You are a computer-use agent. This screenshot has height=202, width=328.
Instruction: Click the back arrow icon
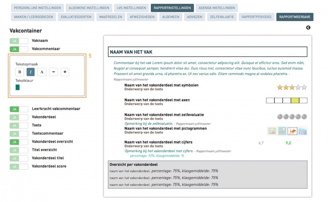308,27
